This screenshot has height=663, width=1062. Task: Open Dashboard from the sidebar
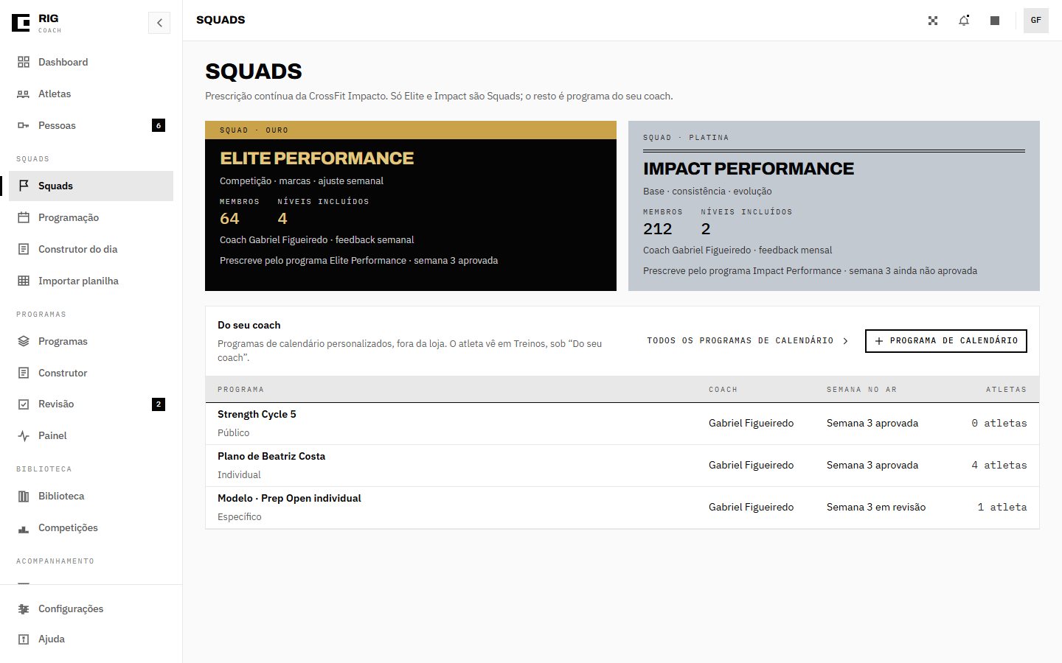[x=91, y=62]
